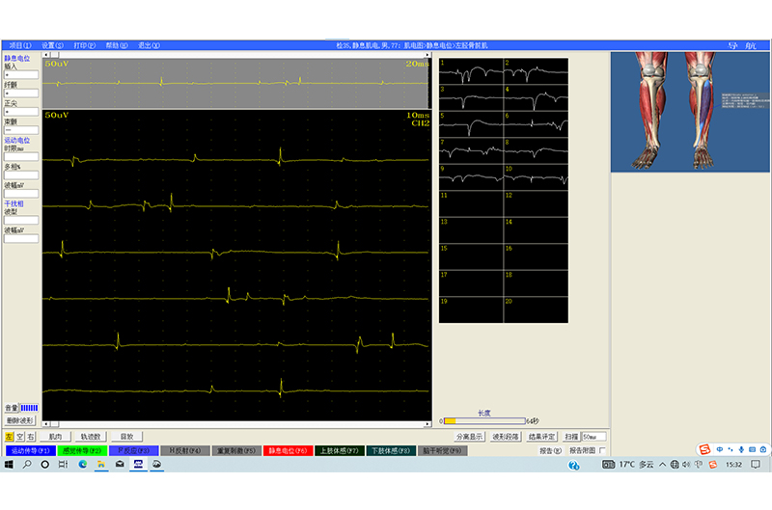Select the 左 side toggle
Screen dimensions: 772x510
pos(9,437)
